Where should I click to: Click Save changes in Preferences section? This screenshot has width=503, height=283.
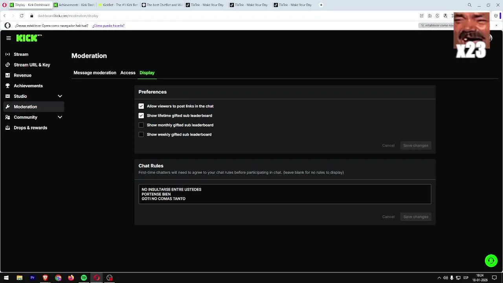click(416, 145)
